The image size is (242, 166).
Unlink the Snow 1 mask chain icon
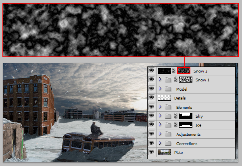175,79
